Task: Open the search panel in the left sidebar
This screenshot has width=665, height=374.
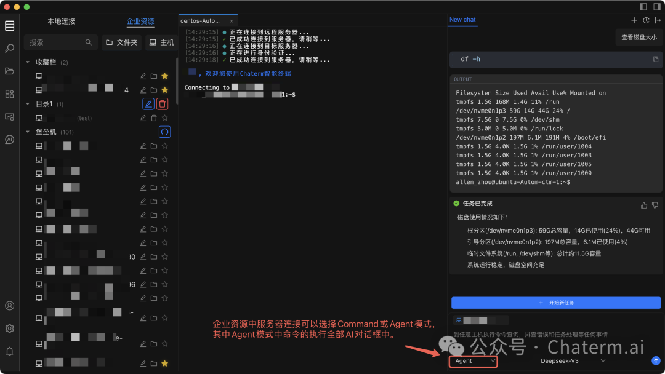Action: coord(9,47)
